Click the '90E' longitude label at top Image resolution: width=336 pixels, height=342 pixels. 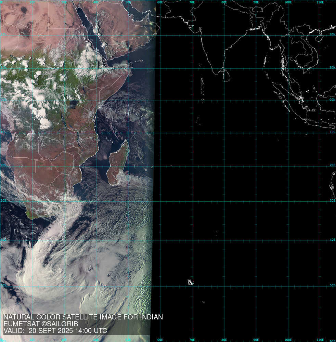click(x=256, y=2)
